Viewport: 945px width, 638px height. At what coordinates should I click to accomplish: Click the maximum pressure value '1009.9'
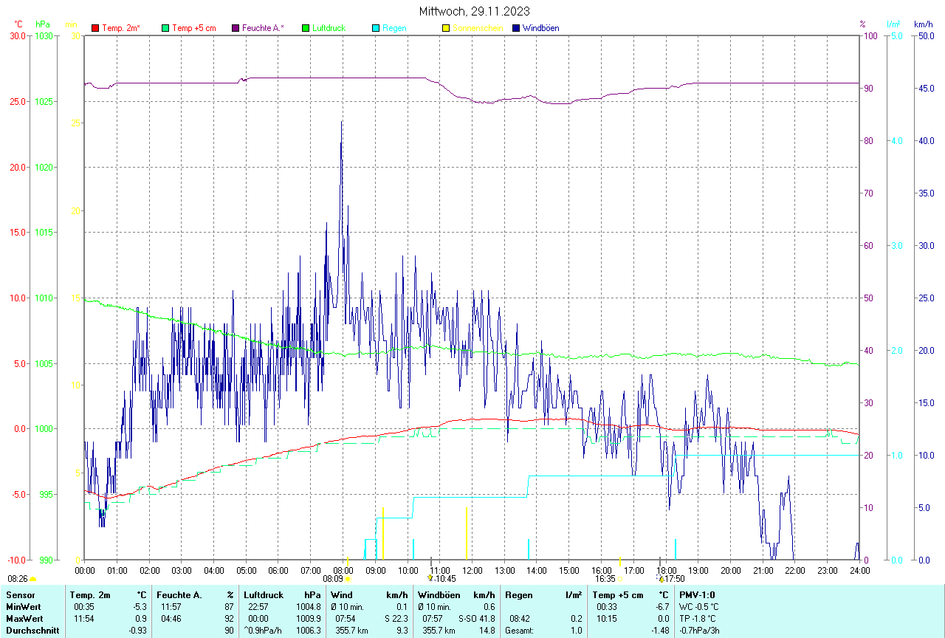click(x=309, y=619)
